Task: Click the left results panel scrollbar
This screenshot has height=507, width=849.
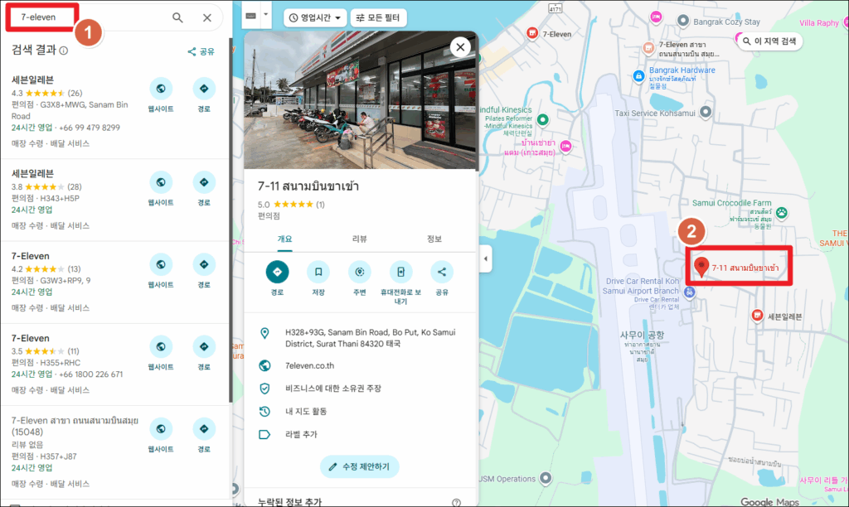Action: pos(230,220)
